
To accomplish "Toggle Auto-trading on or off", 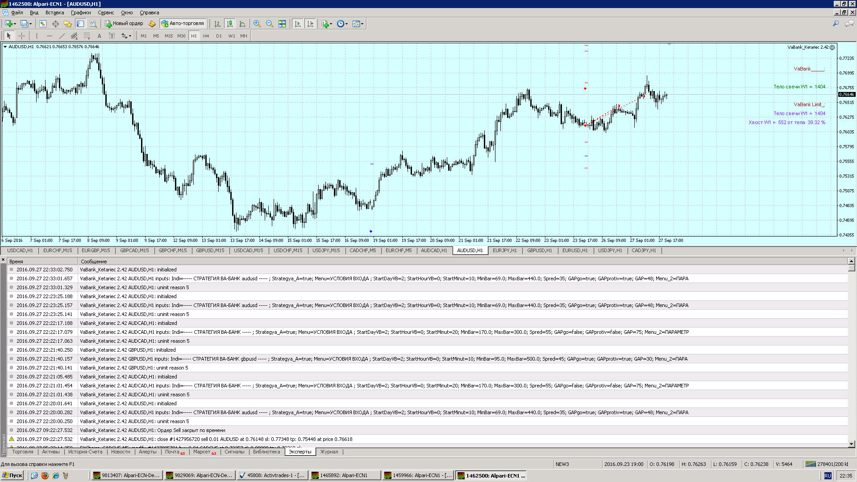I will coord(183,24).
